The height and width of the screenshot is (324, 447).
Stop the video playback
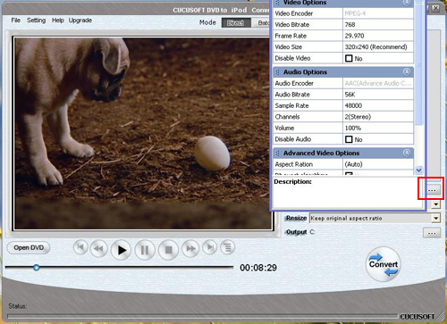169,250
